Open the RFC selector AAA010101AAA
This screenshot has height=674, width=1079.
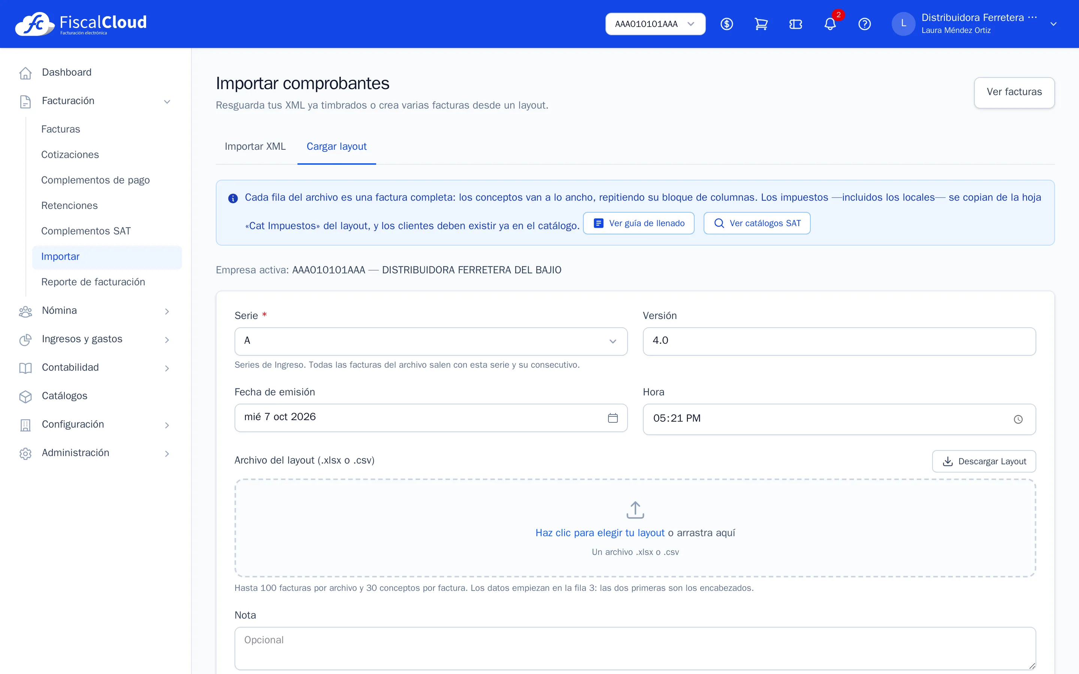click(x=655, y=24)
